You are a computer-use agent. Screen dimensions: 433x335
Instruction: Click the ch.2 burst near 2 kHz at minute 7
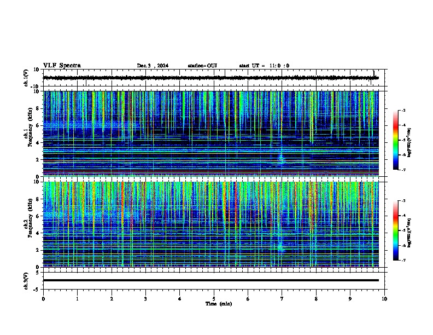pyautogui.click(x=281, y=246)
